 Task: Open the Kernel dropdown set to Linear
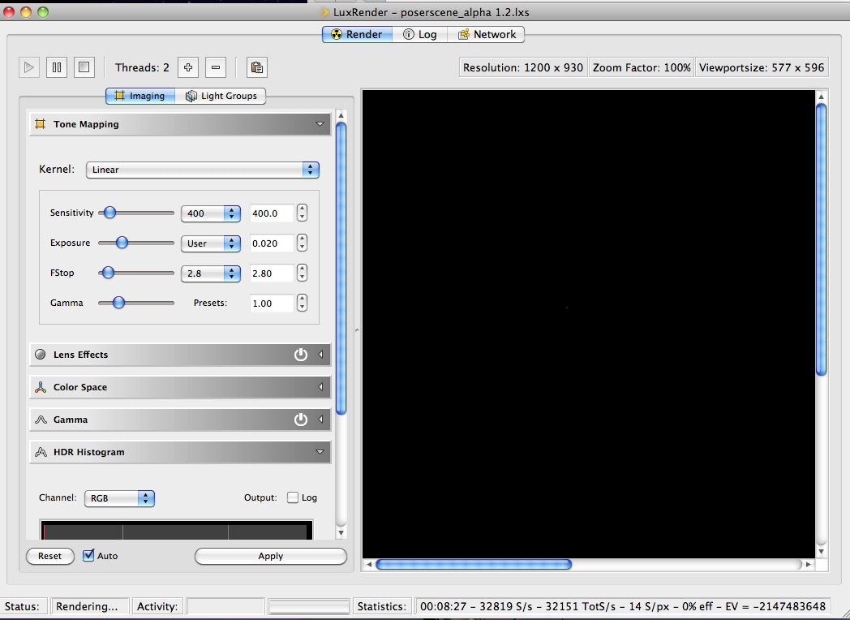[203, 170]
